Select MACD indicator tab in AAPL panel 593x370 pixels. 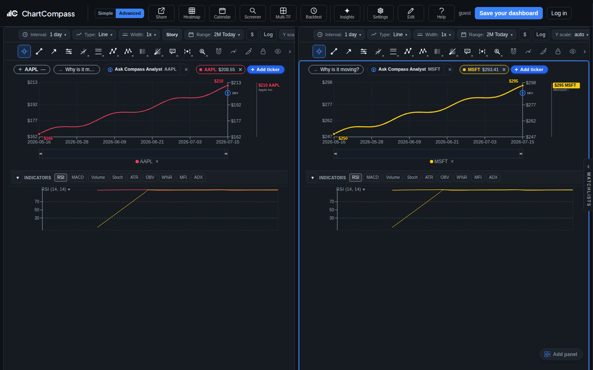pos(77,178)
